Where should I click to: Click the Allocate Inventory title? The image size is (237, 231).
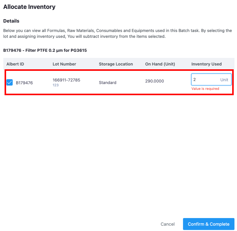(x=29, y=7)
